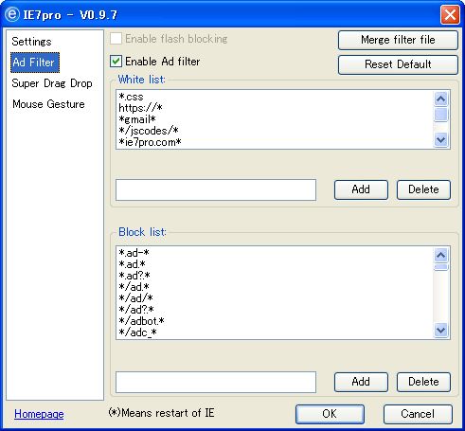Uncheck Enable Ad filter checkbox
The image size is (465, 431).
point(116,62)
